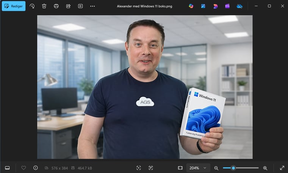Open Designer via the blue picture icon

point(203,6)
